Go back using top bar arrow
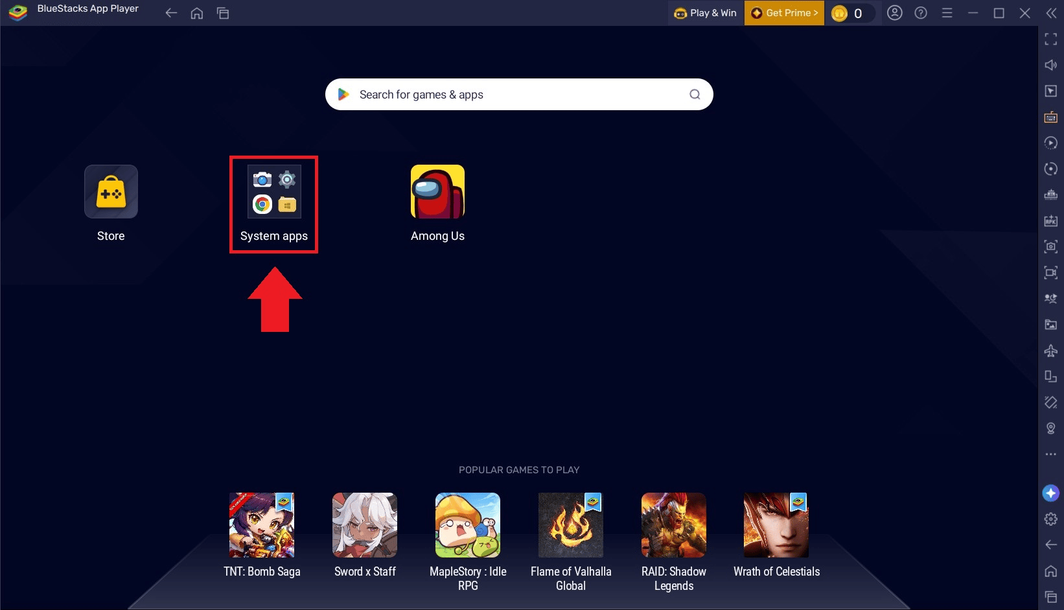Image resolution: width=1064 pixels, height=610 pixels. pyautogui.click(x=171, y=13)
